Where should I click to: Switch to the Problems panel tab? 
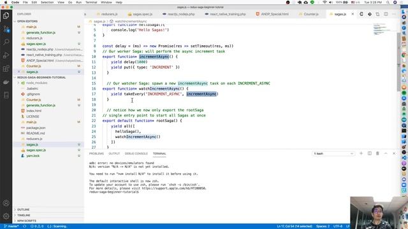[x=96, y=154]
